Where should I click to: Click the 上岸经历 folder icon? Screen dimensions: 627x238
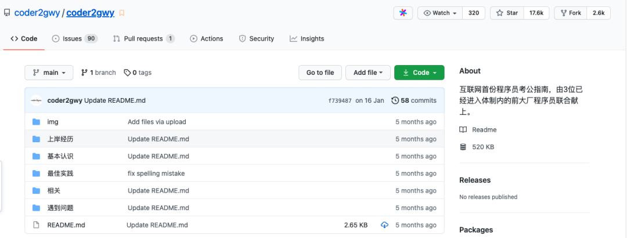coord(37,139)
